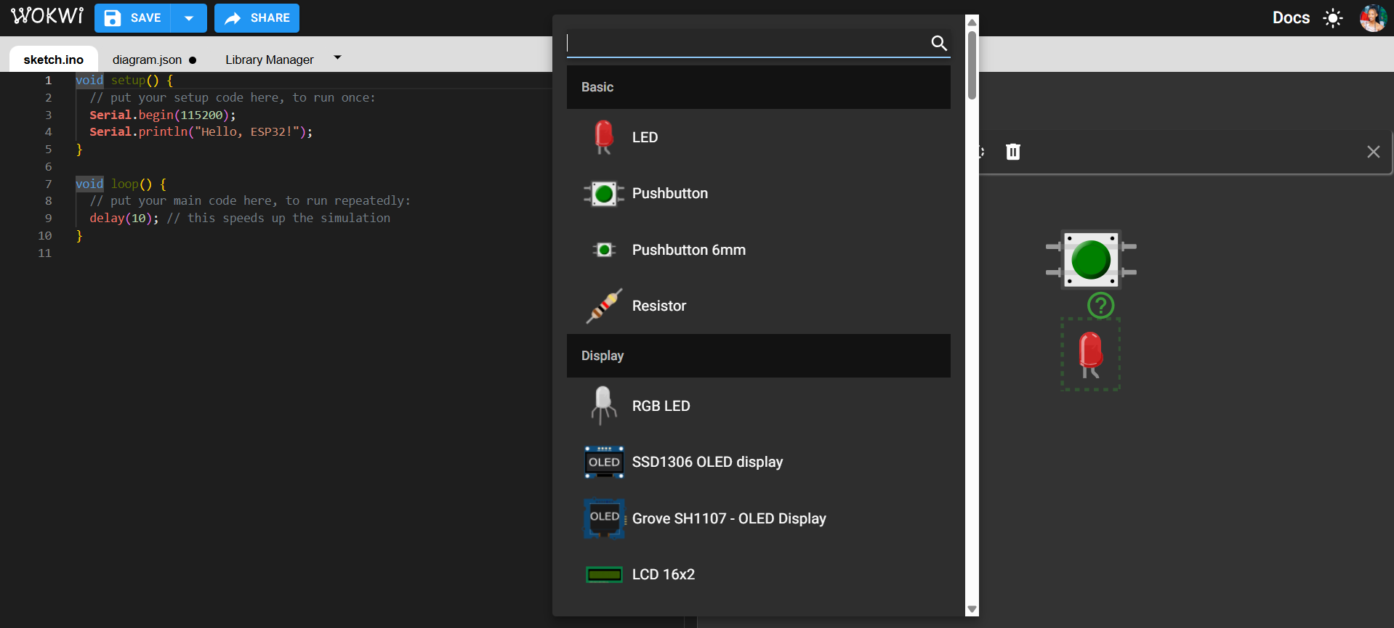The height and width of the screenshot is (628, 1394).
Task: Open the Library Manager tab
Action: tap(270, 60)
